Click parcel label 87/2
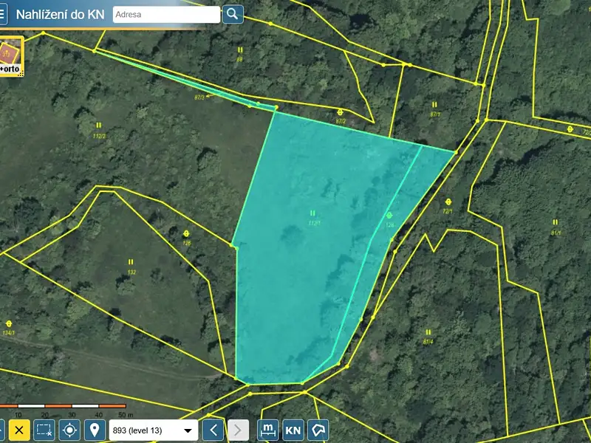Screen dimensions: 591x443 (341, 121)
